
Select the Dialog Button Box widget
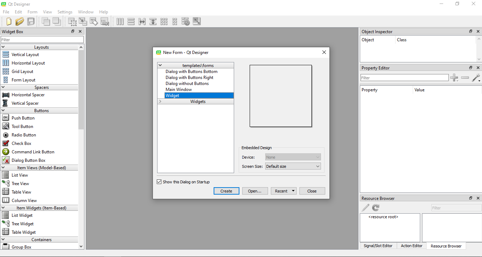(x=28, y=160)
